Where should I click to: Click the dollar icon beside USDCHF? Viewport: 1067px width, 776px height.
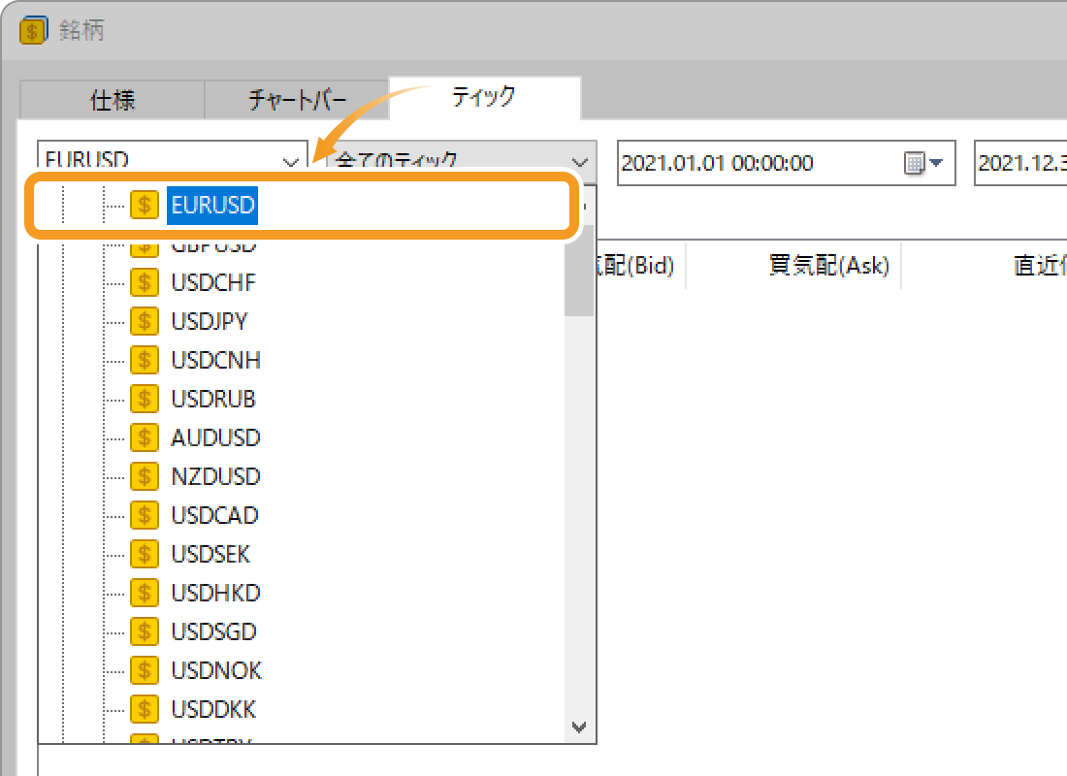pyautogui.click(x=145, y=282)
